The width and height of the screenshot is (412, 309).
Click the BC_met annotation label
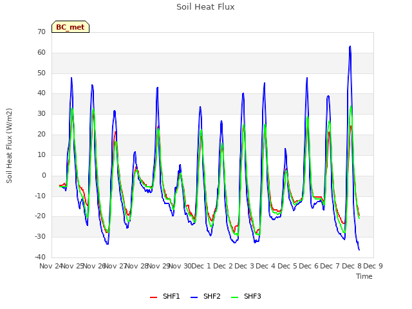click(70, 27)
